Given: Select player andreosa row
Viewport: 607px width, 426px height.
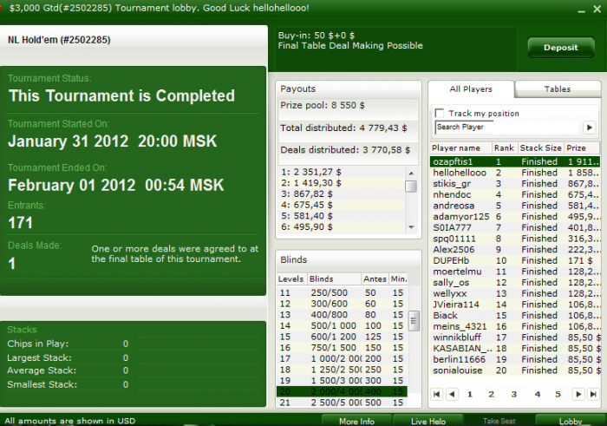Looking at the screenshot, I should [515, 206].
